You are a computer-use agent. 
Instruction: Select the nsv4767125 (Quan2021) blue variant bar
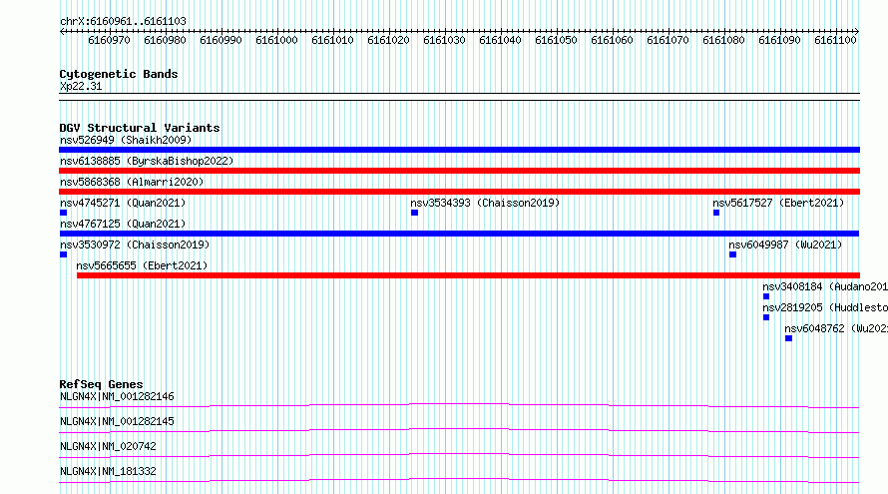point(459,234)
